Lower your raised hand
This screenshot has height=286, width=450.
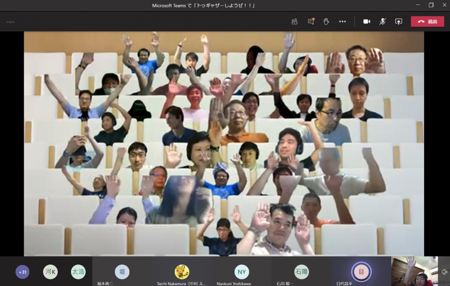(x=326, y=21)
